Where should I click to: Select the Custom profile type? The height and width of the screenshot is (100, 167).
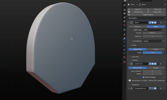[156, 49]
